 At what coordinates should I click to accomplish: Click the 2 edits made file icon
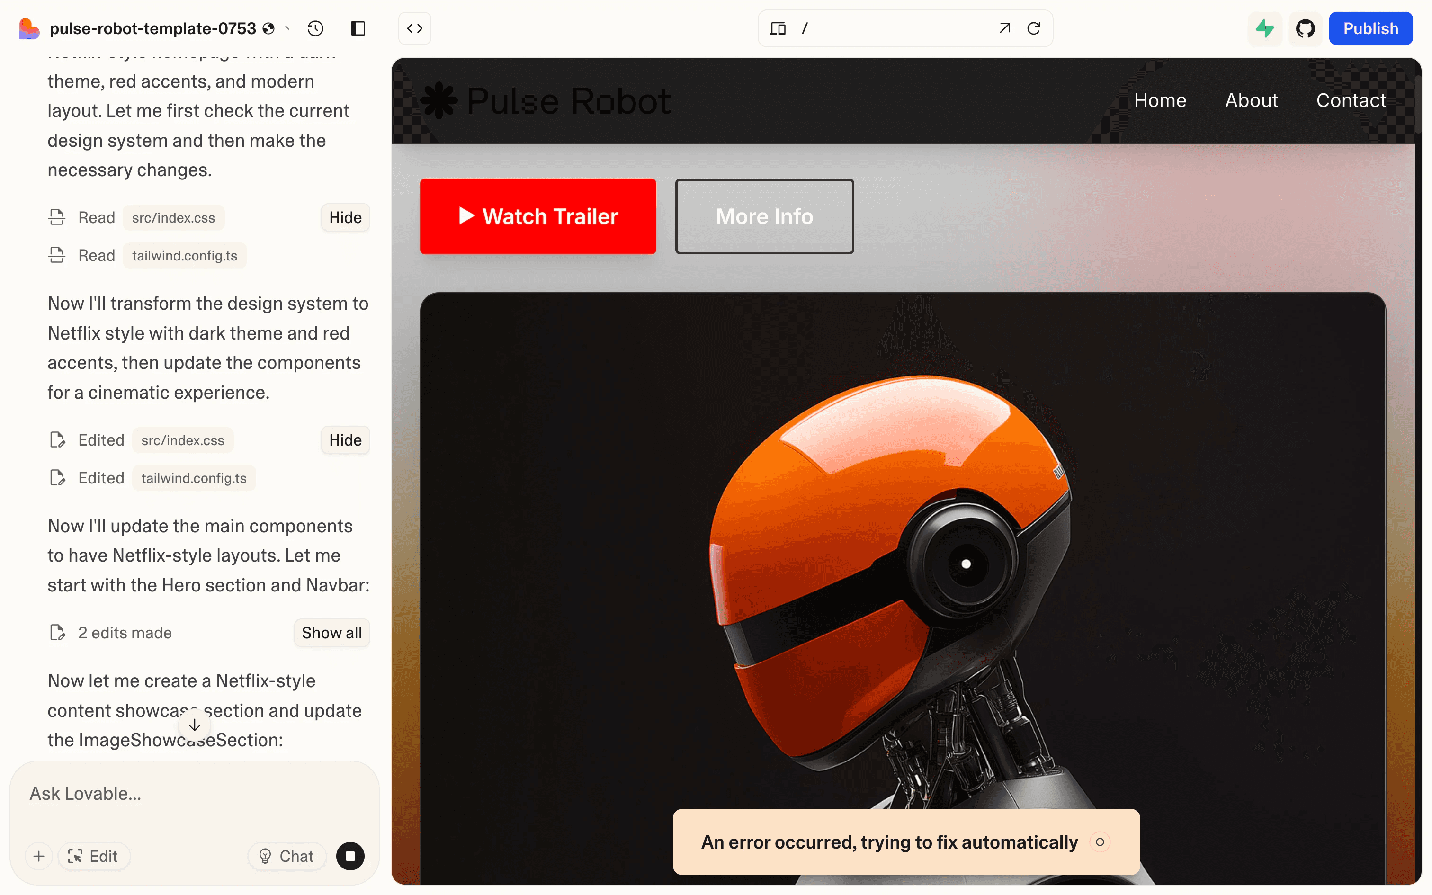(57, 633)
